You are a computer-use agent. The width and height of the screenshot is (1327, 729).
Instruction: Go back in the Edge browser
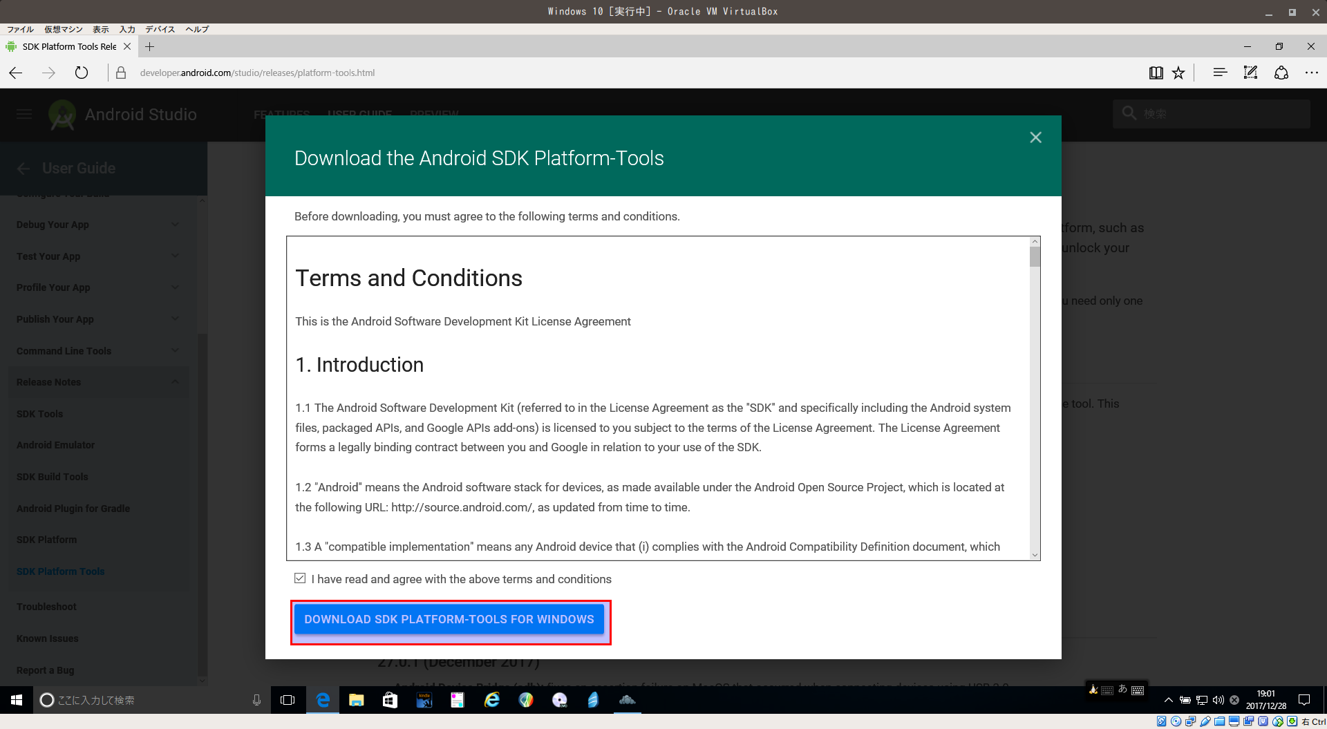coord(16,73)
